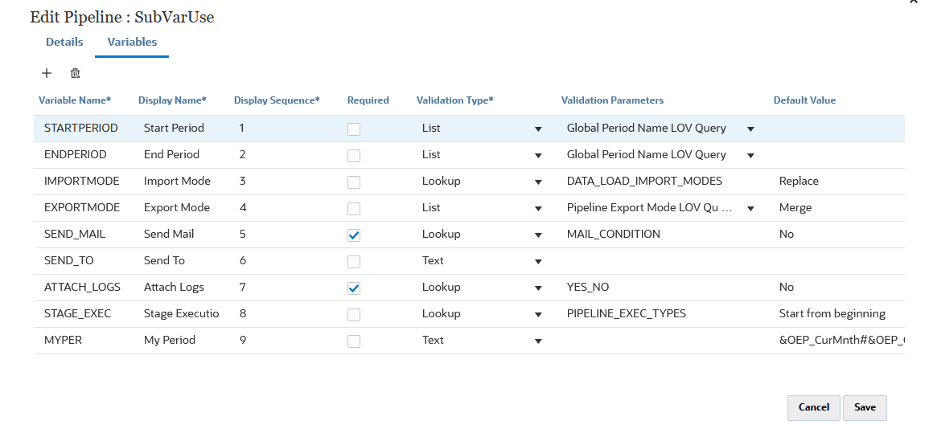The height and width of the screenshot is (433, 925).
Task: Click the Default Value column header
Action: coord(804,100)
